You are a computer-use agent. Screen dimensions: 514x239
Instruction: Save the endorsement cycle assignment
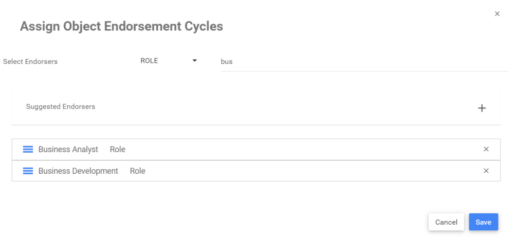[483, 222]
